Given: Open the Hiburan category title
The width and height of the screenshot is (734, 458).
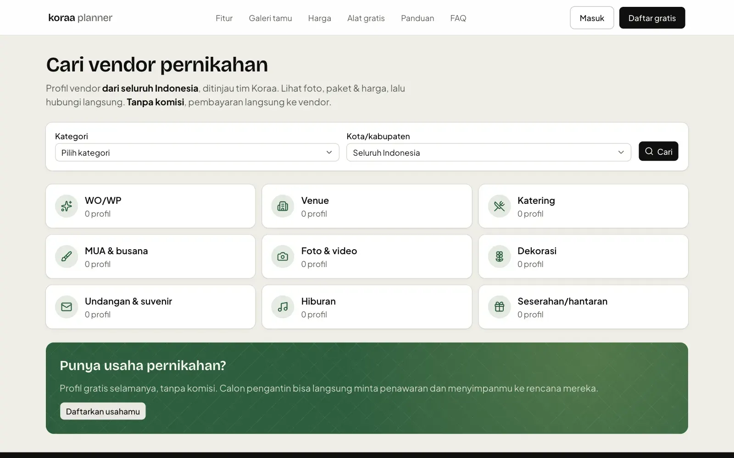Looking at the screenshot, I should pyautogui.click(x=318, y=301).
